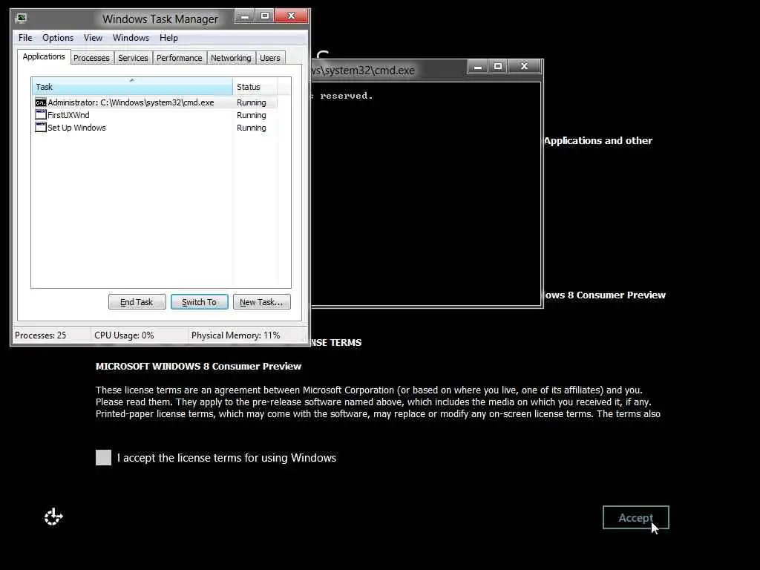Click Running status of Set Up Windows
This screenshot has height=570, width=760.
(x=251, y=128)
